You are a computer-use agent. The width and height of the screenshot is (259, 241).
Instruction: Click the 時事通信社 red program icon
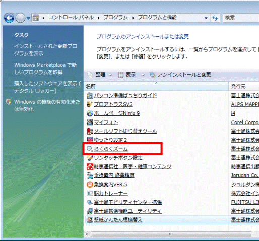[90, 167]
